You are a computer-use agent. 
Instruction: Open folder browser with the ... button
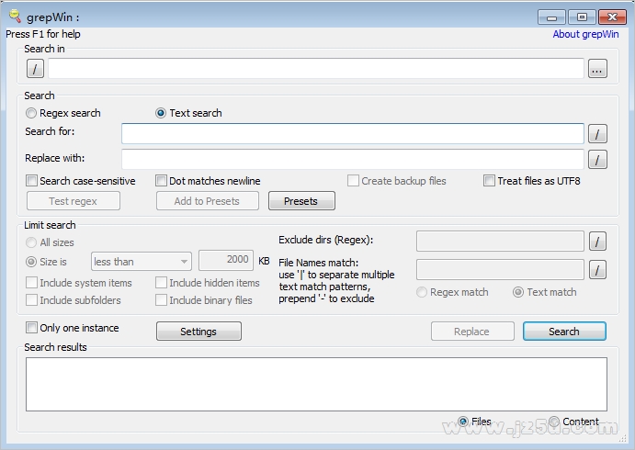pos(597,68)
